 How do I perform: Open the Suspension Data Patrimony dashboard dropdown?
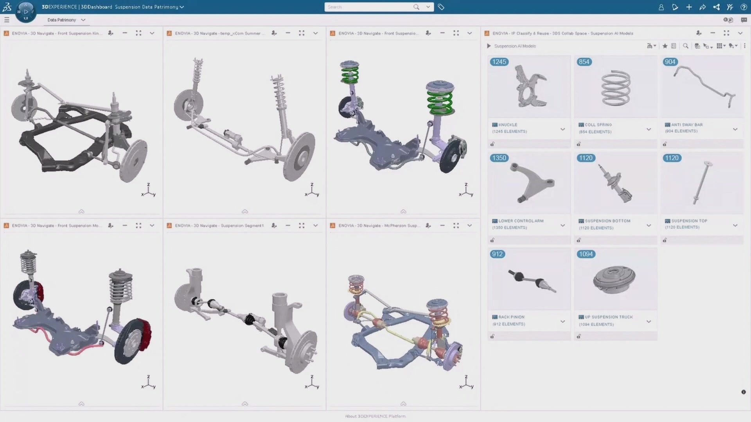[x=182, y=7]
